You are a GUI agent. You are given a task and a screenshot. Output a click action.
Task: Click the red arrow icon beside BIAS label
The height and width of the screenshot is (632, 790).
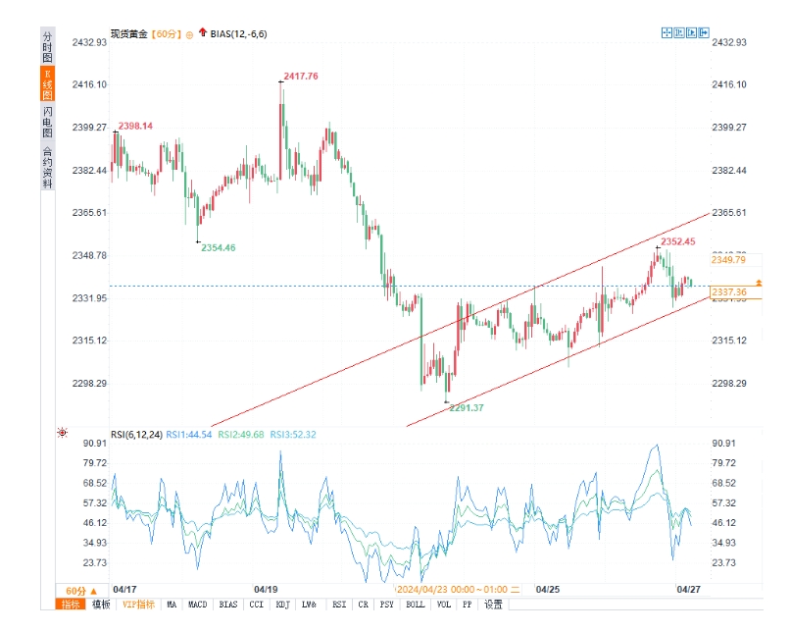point(202,30)
